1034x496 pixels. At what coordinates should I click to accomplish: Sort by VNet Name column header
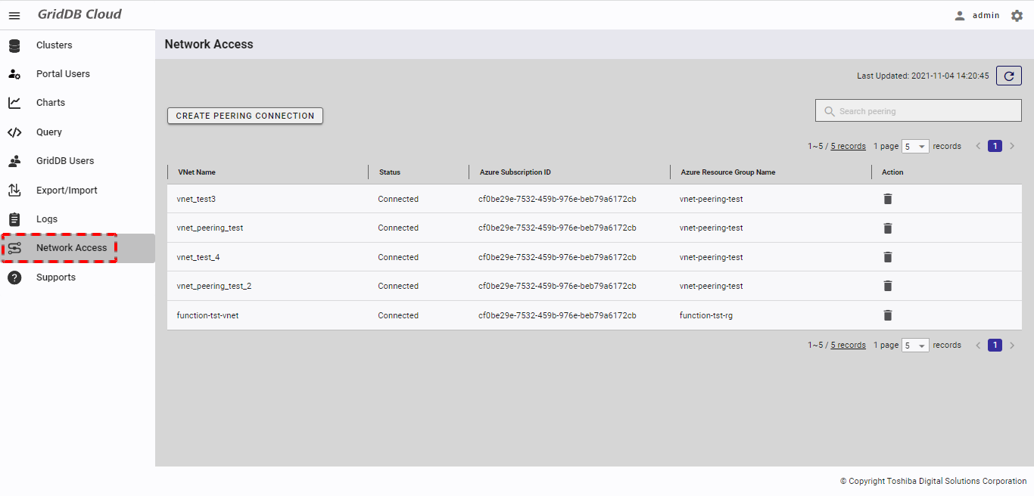pos(197,172)
